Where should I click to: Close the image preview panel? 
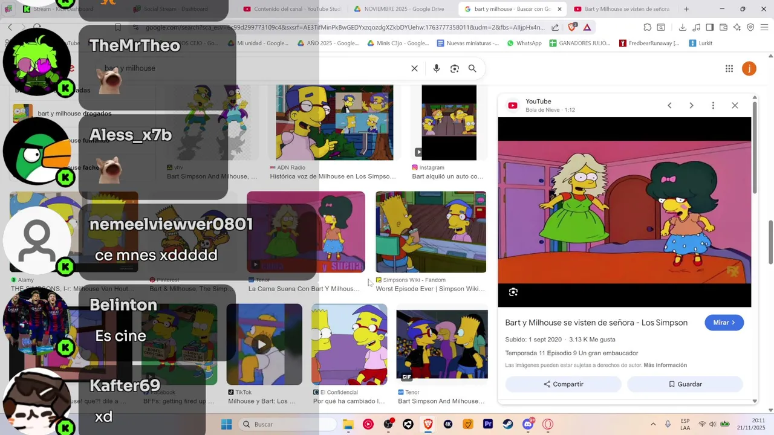point(735,106)
